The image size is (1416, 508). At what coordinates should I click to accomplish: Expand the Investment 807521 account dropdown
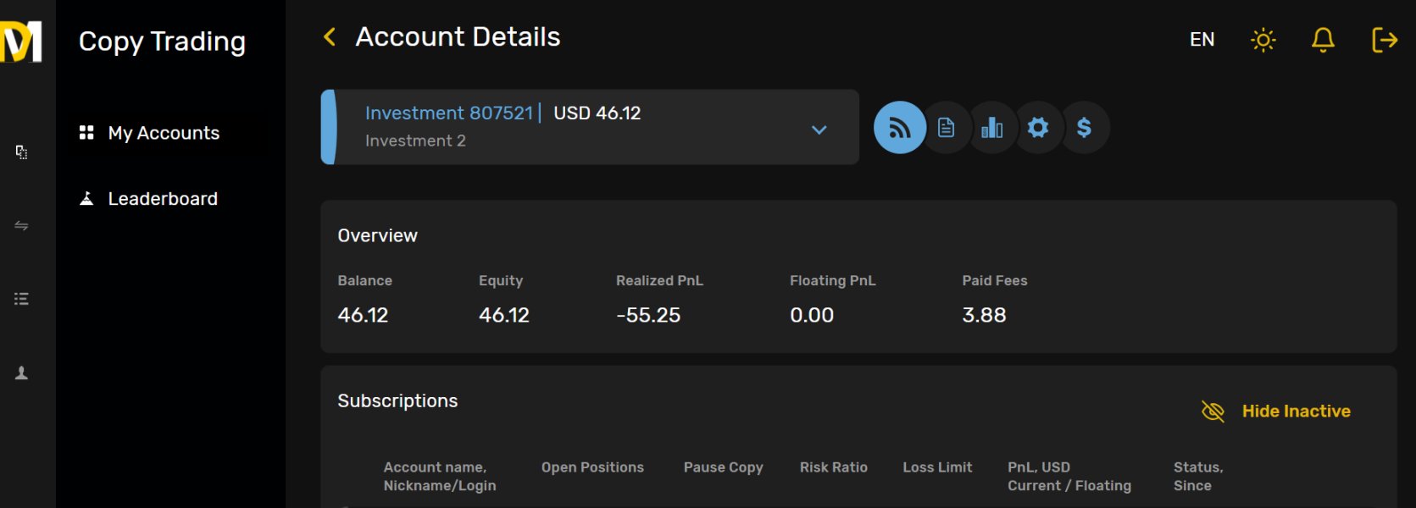coord(819,130)
